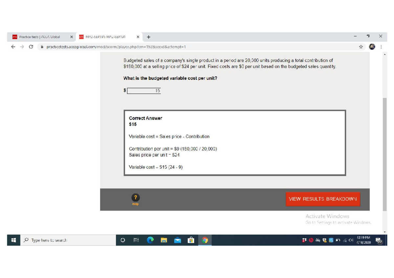Click the dollar answer input field
Image resolution: width=394 pixels, height=278 pixels.
tap(143, 90)
